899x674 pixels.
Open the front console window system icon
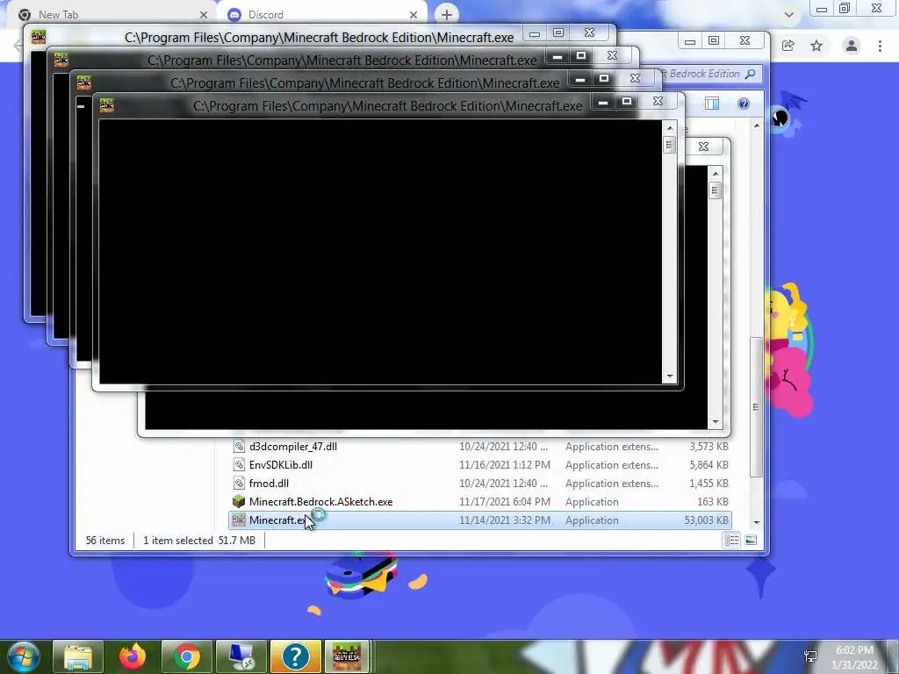(x=106, y=105)
